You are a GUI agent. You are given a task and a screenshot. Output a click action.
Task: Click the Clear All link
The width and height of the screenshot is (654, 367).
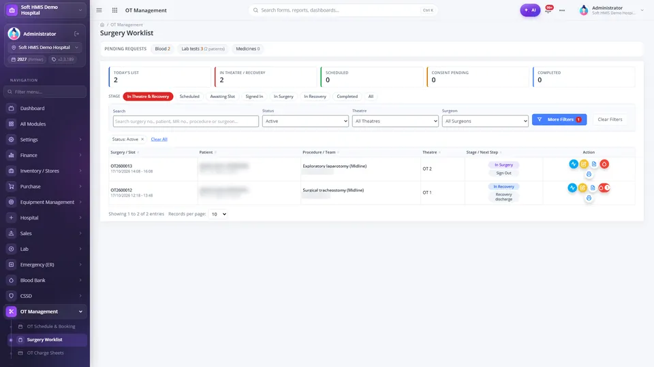click(x=159, y=139)
